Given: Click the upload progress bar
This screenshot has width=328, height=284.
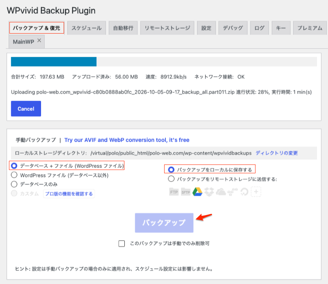Looking at the screenshot, I should [x=164, y=62].
